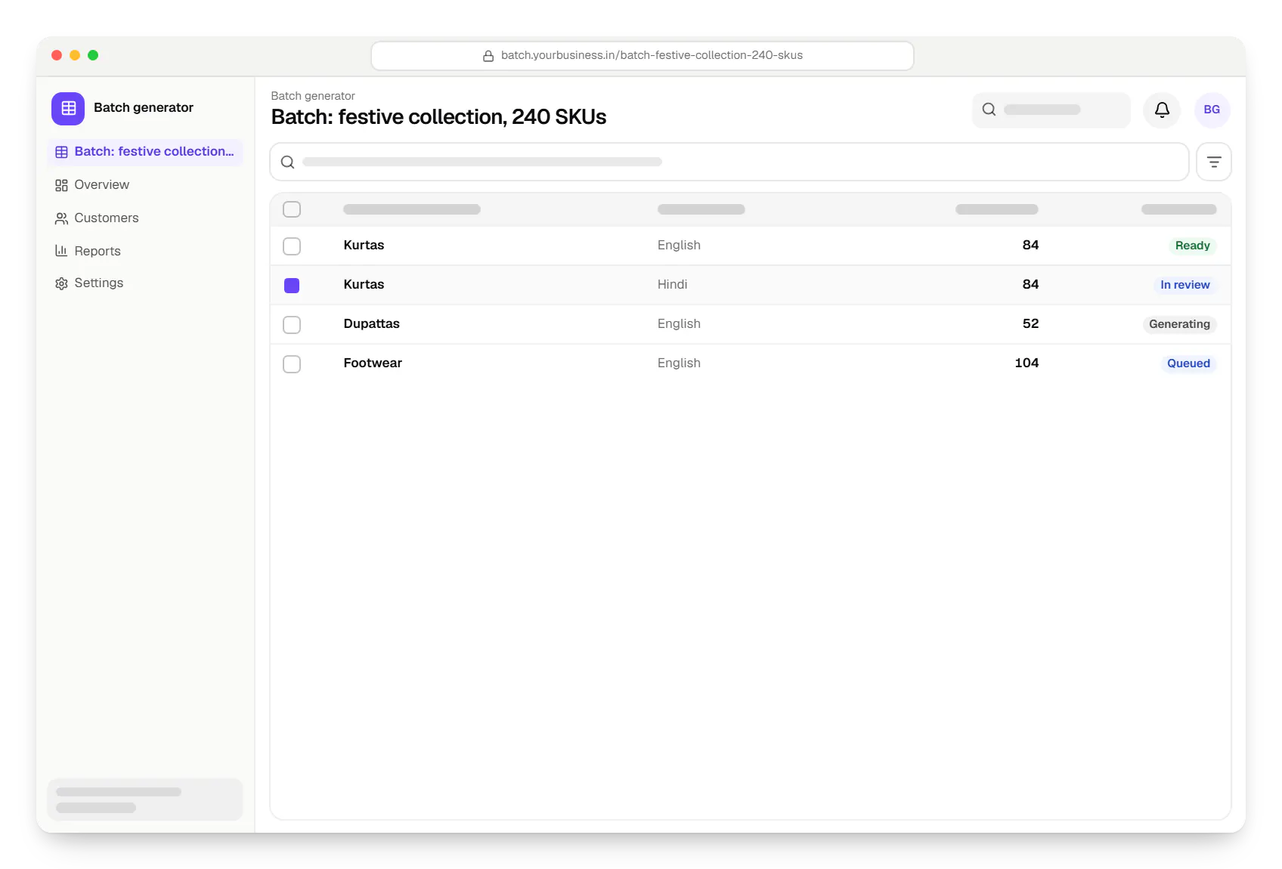Click the page title Batch: festive collection, 240 SKUs

(x=438, y=117)
